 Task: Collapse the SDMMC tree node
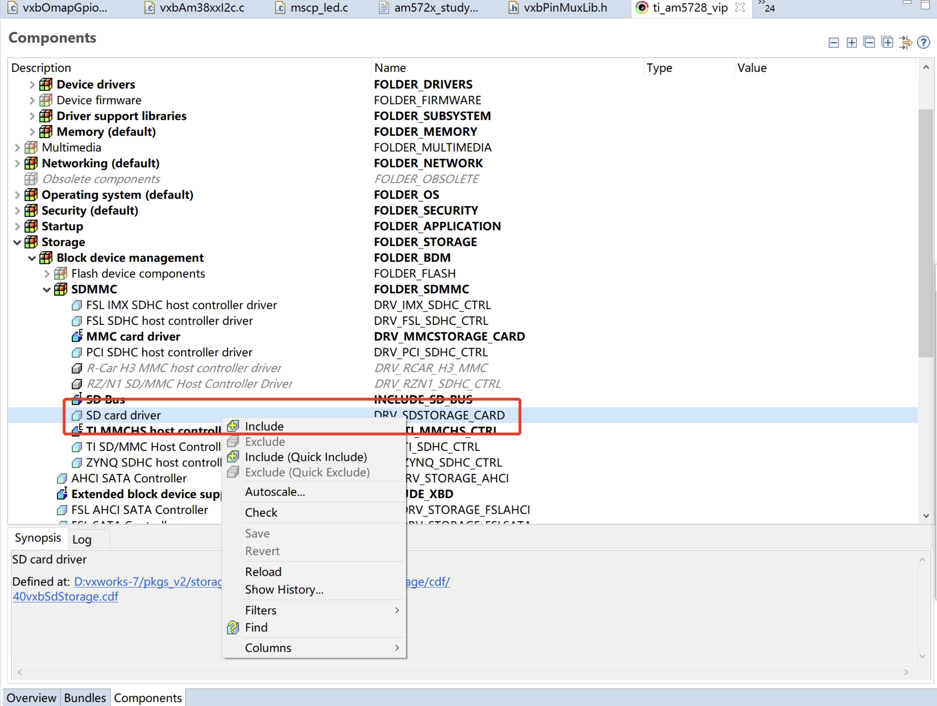(x=47, y=290)
